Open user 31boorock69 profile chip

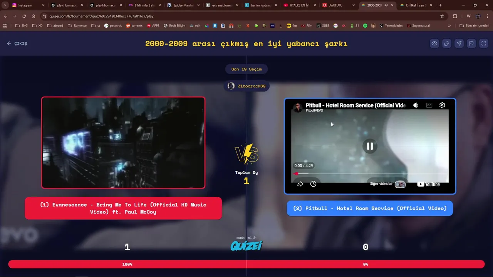tap(246, 86)
